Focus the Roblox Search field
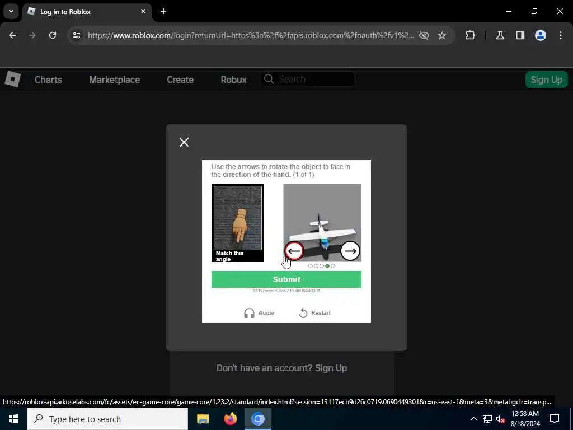 tap(308, 79)
